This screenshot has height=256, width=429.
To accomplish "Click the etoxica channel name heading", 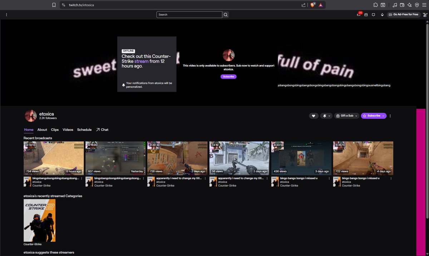I will [x=46, y=114].
